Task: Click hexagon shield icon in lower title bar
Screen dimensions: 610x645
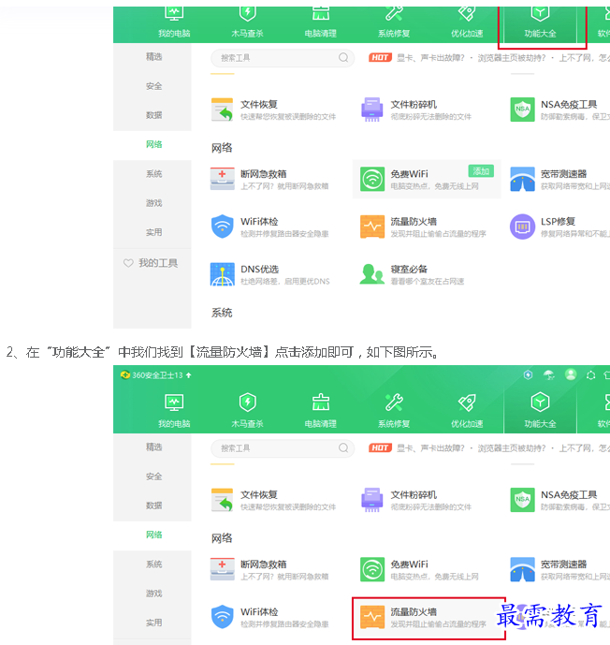Action: point(529,374)
